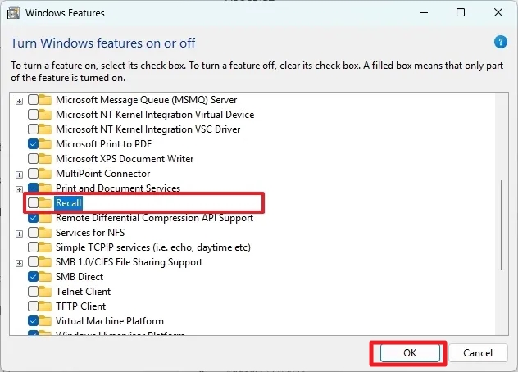Uncheck Microsoft Print to PDF

[34, 144]
